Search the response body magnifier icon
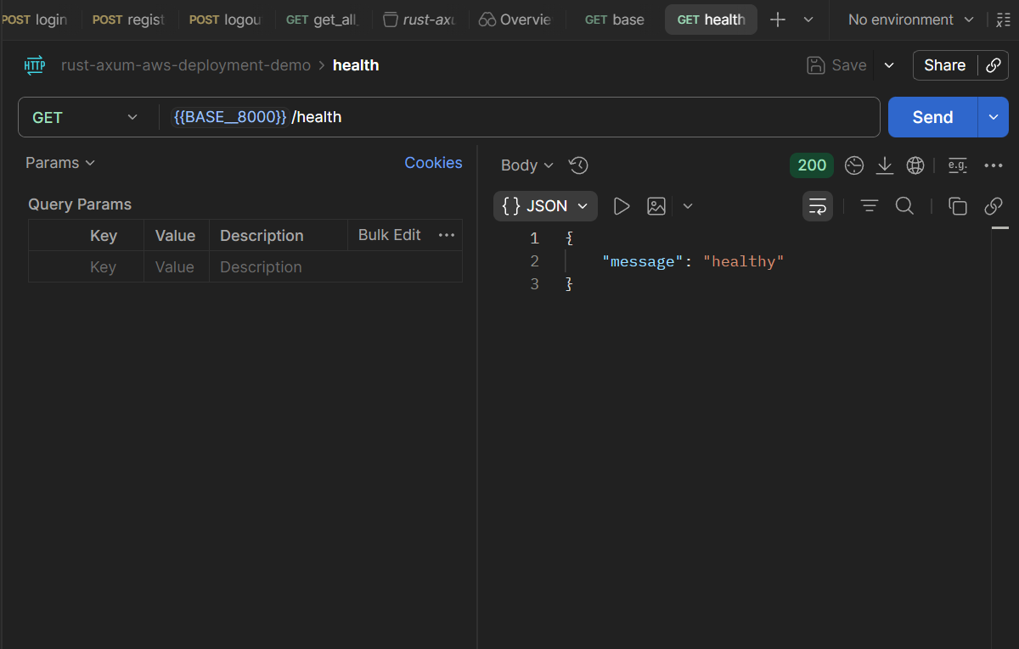The image size is (1019, 649). tap(905, 206)
